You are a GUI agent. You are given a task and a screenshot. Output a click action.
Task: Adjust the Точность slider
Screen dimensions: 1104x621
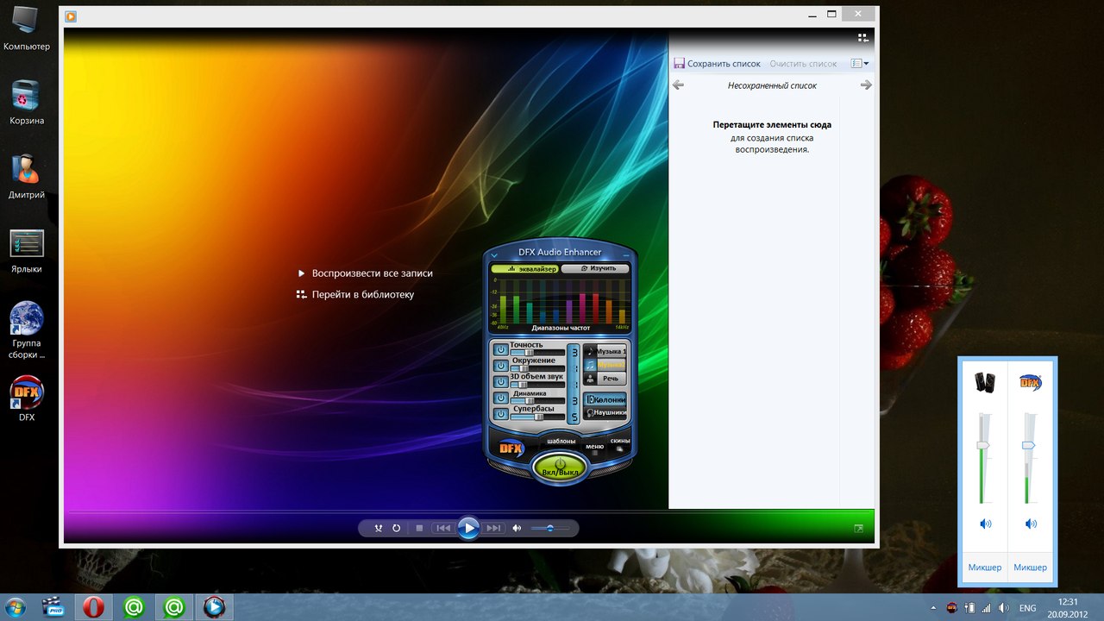coord(537,353)
